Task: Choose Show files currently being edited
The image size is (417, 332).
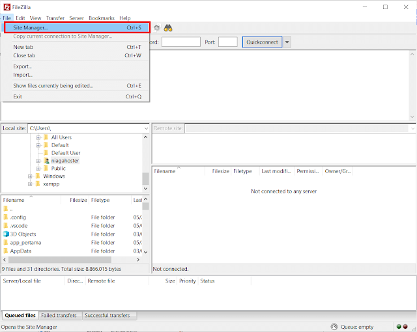Action: 77,86
